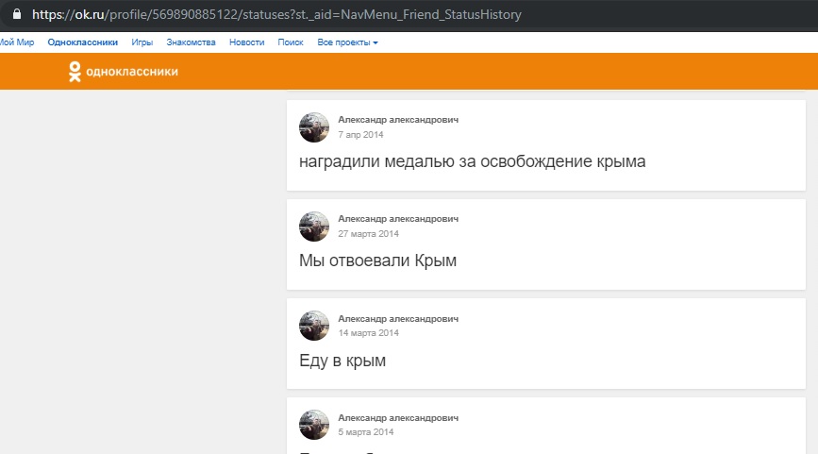Click author name on 27 марта 2014 post
The image size is (818, 454).
click(398, 219)
